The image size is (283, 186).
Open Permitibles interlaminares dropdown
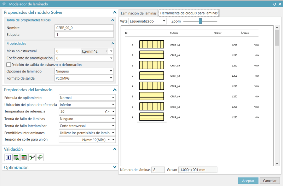(x=113, y=133)
